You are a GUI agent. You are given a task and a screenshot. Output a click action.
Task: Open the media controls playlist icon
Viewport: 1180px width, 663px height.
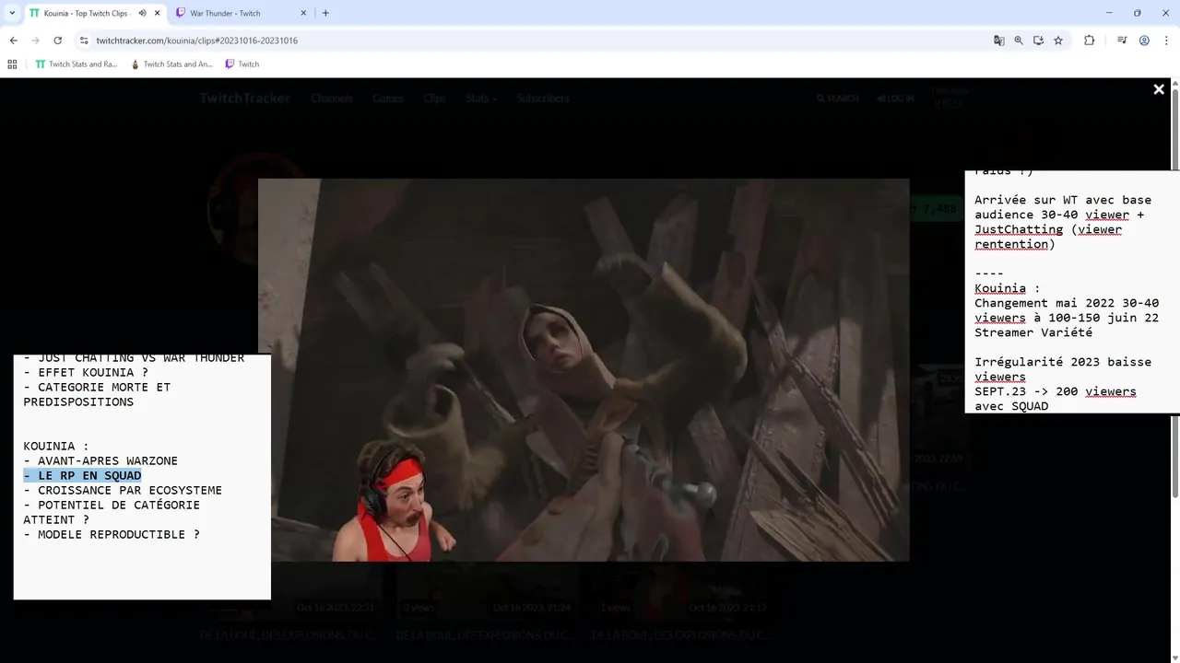click(x=1122, y=41)
